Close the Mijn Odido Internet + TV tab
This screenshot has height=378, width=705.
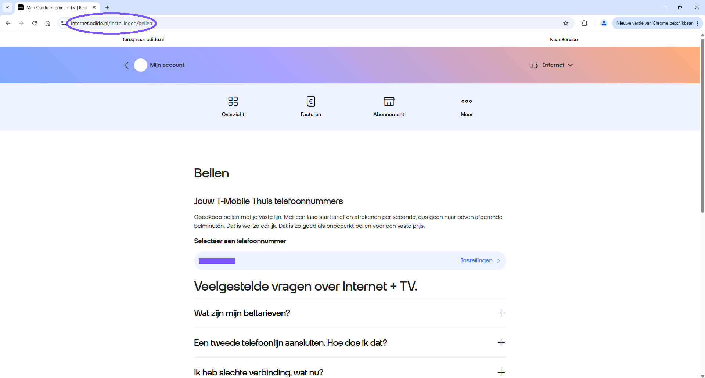94,7
